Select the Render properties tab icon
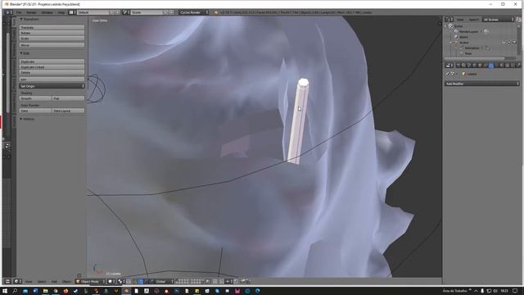The height and width of the screenshot is (295, 524). [x=458, y=66]
